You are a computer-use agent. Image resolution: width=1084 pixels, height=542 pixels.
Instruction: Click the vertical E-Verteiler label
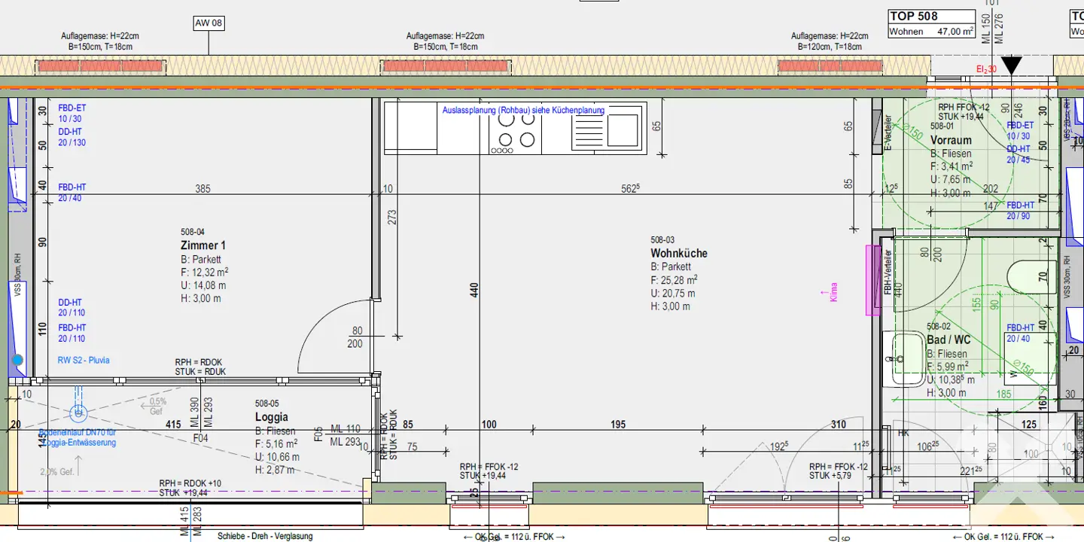888,134
